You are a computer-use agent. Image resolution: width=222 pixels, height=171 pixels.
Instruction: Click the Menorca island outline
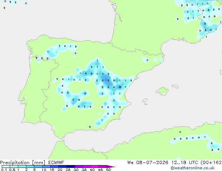tap(175, 86)
